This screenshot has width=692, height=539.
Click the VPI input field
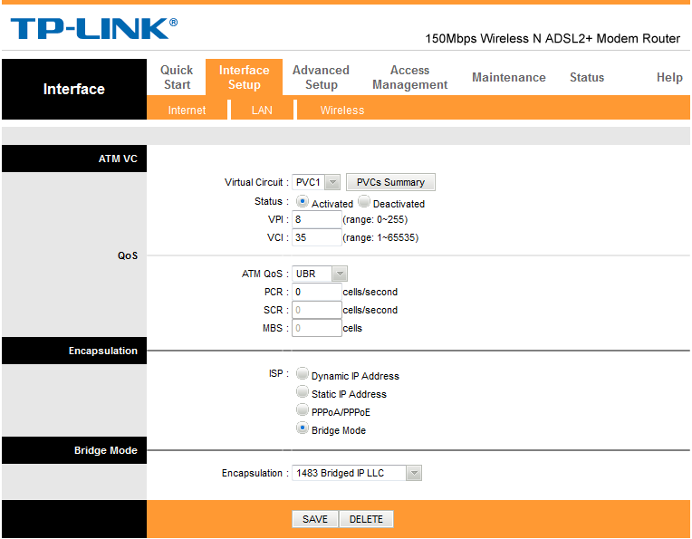(316, 219)
